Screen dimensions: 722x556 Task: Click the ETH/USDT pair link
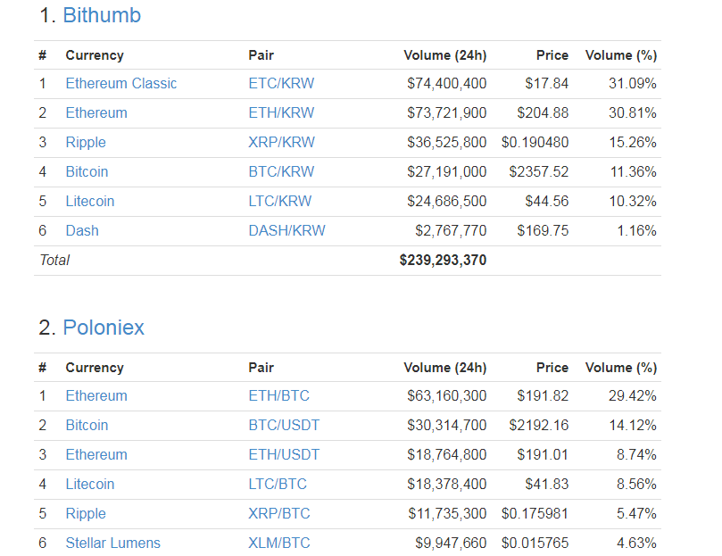pyautogui.click(x=284, y=455)
